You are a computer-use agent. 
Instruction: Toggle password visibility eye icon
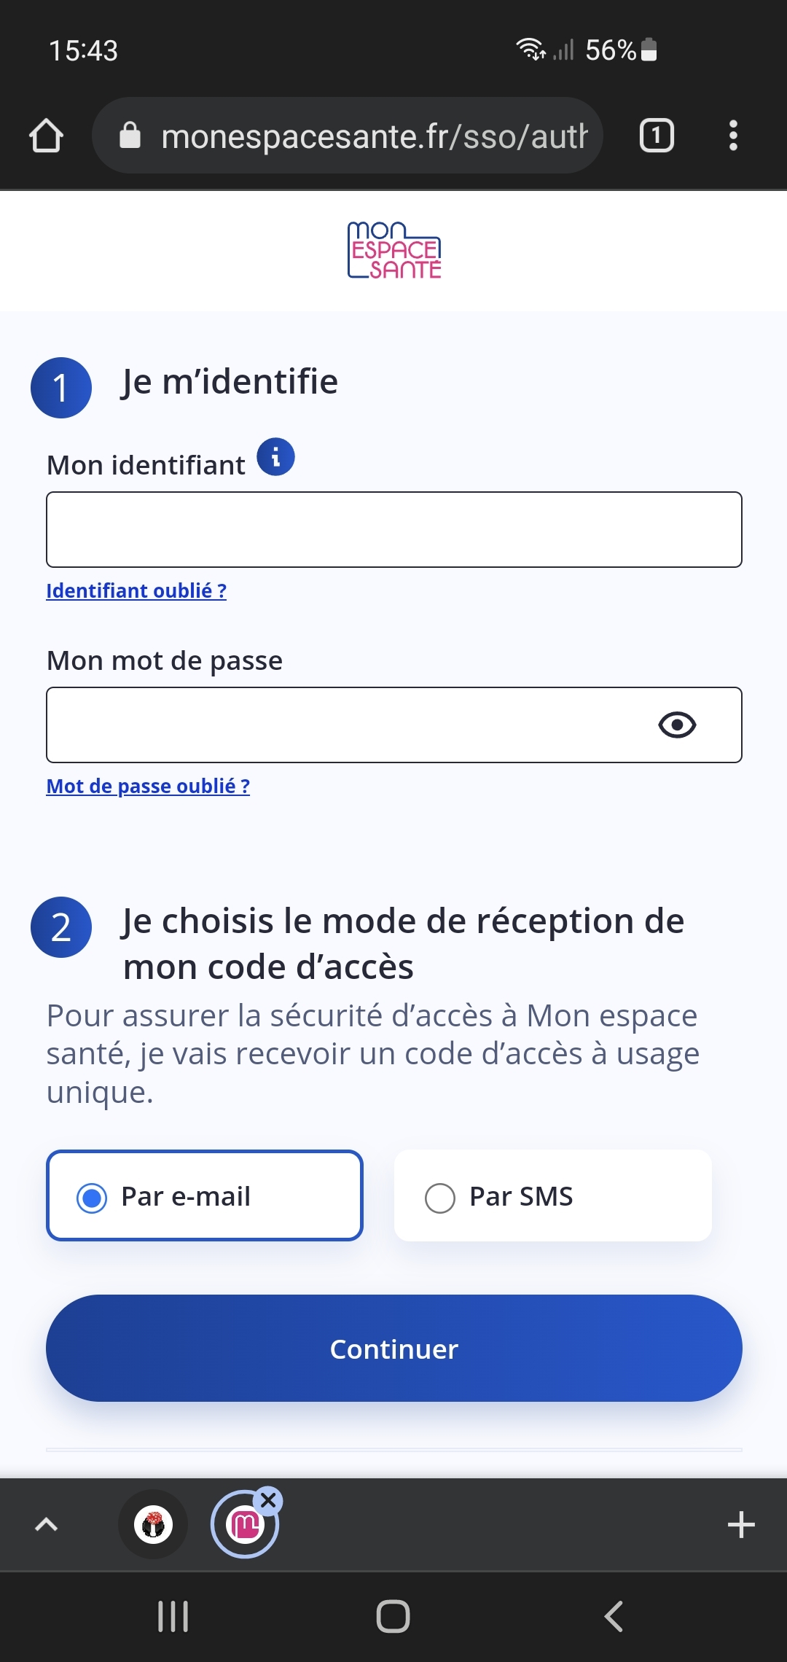[677, 725]
